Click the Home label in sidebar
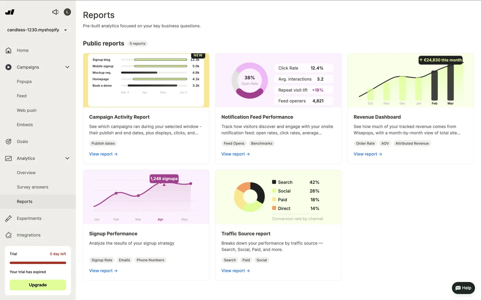The width and height of the screenshot is (481, 300). [x=23, y=50]
